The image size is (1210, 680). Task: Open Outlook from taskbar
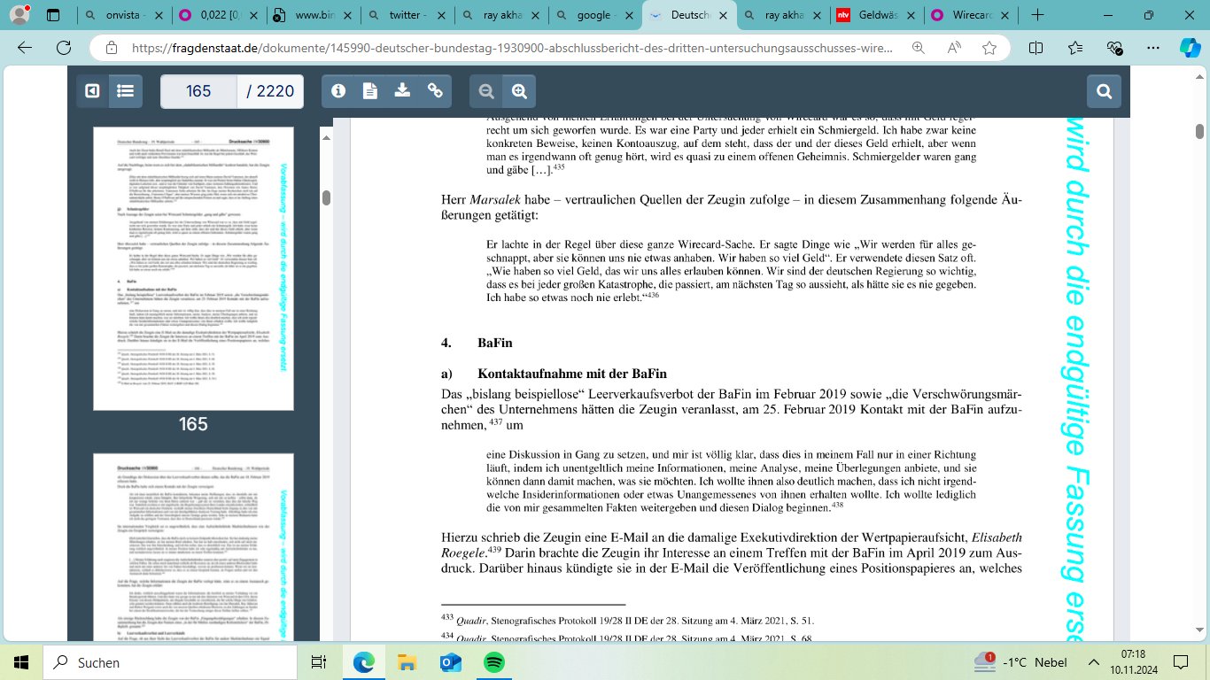tap(450, 661)
